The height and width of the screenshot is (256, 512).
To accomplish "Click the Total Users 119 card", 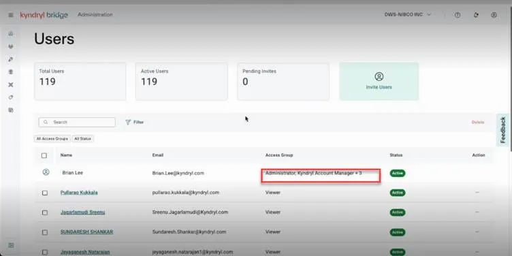I will click(x=80, y=81).
